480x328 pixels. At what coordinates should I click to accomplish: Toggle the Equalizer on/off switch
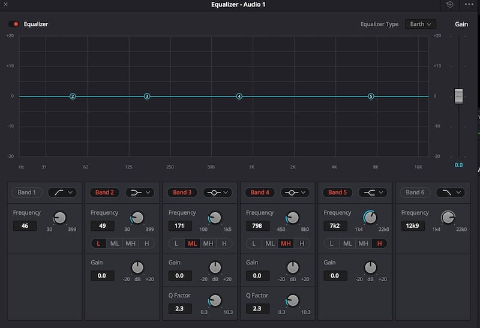14,25
